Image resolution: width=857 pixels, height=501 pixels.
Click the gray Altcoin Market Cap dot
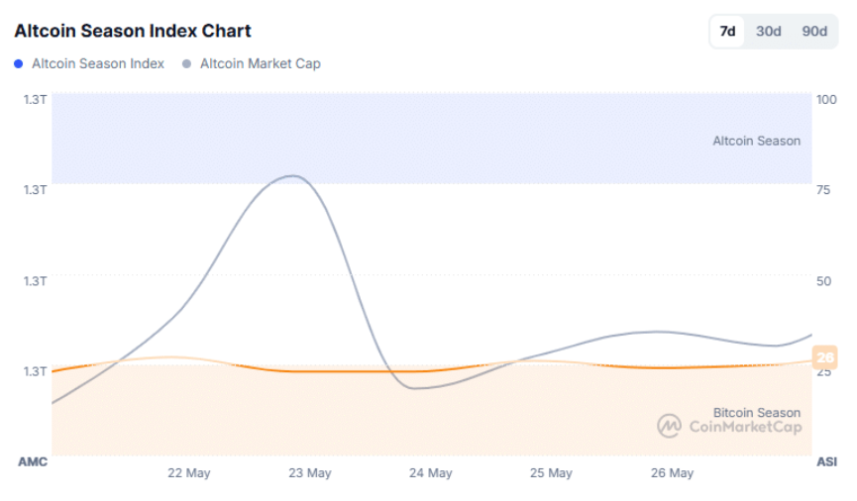187,63
